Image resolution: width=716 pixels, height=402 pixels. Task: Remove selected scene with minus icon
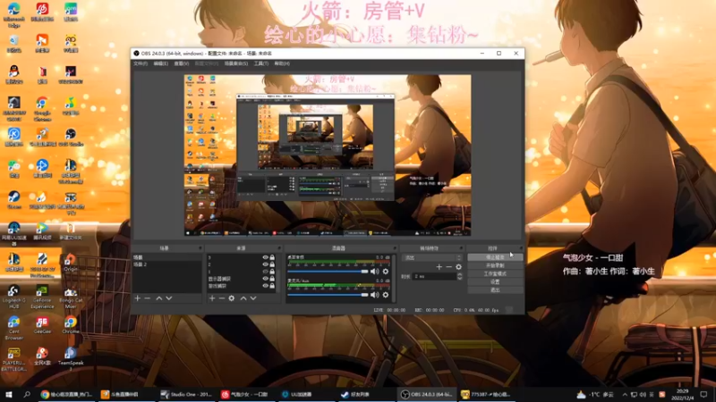147,298
